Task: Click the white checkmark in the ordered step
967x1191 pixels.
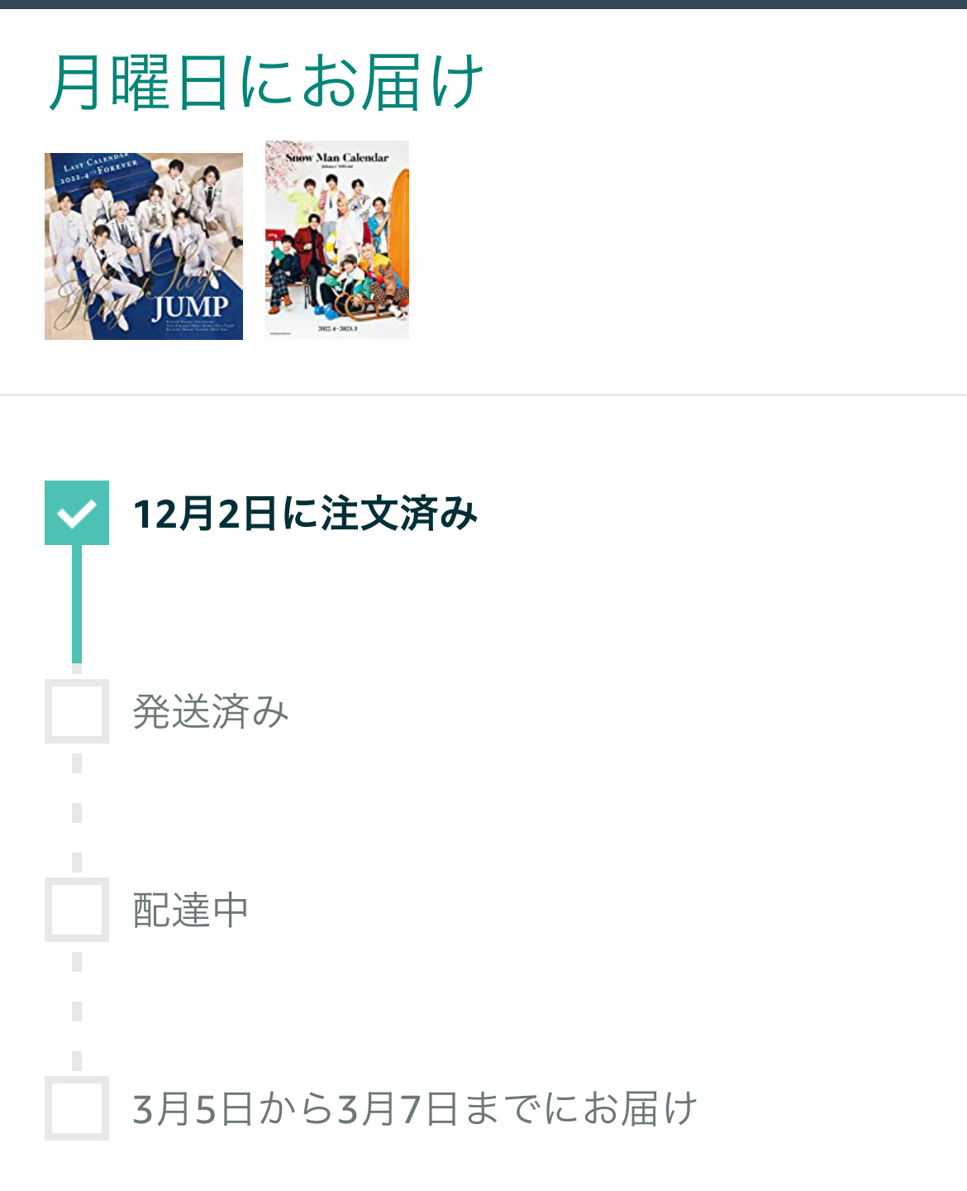Action: click(77, 514)
